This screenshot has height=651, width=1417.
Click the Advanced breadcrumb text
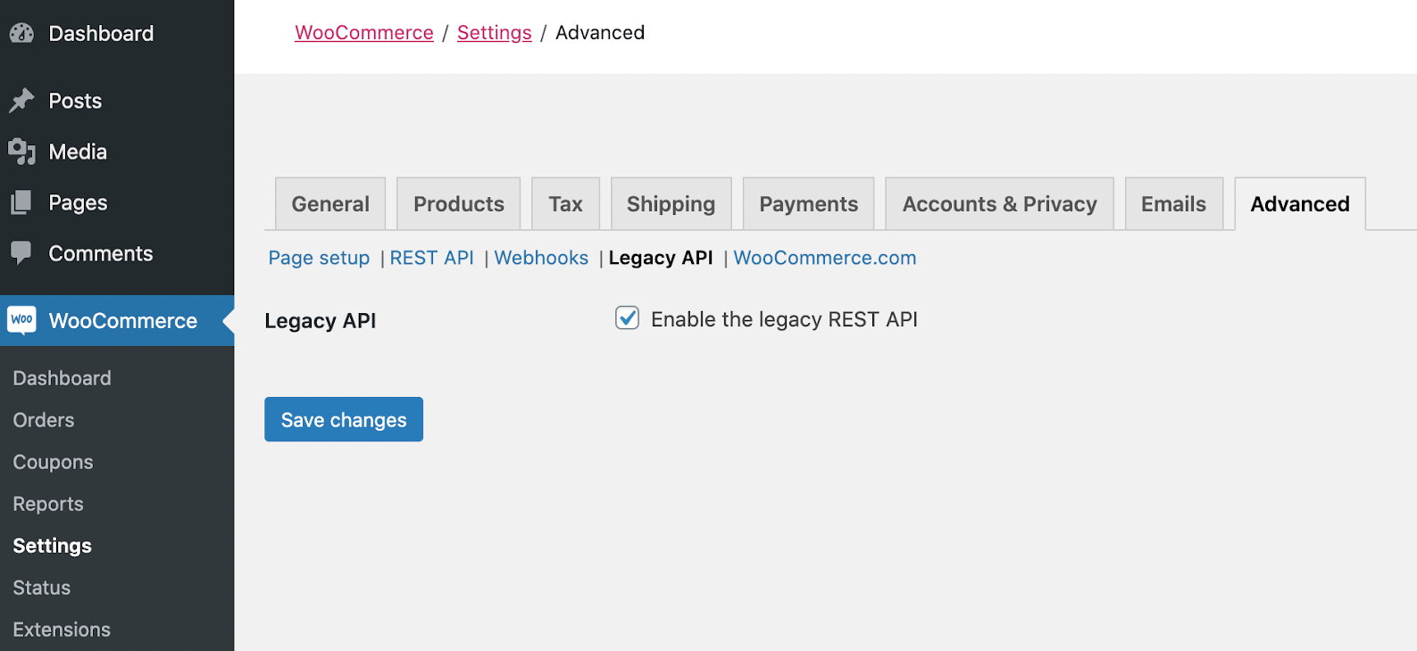pyautogui.click(x=600, y=33)
